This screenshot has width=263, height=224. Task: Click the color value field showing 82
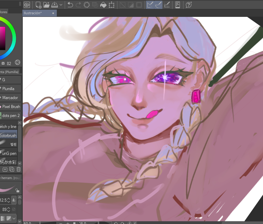[9, 63]
